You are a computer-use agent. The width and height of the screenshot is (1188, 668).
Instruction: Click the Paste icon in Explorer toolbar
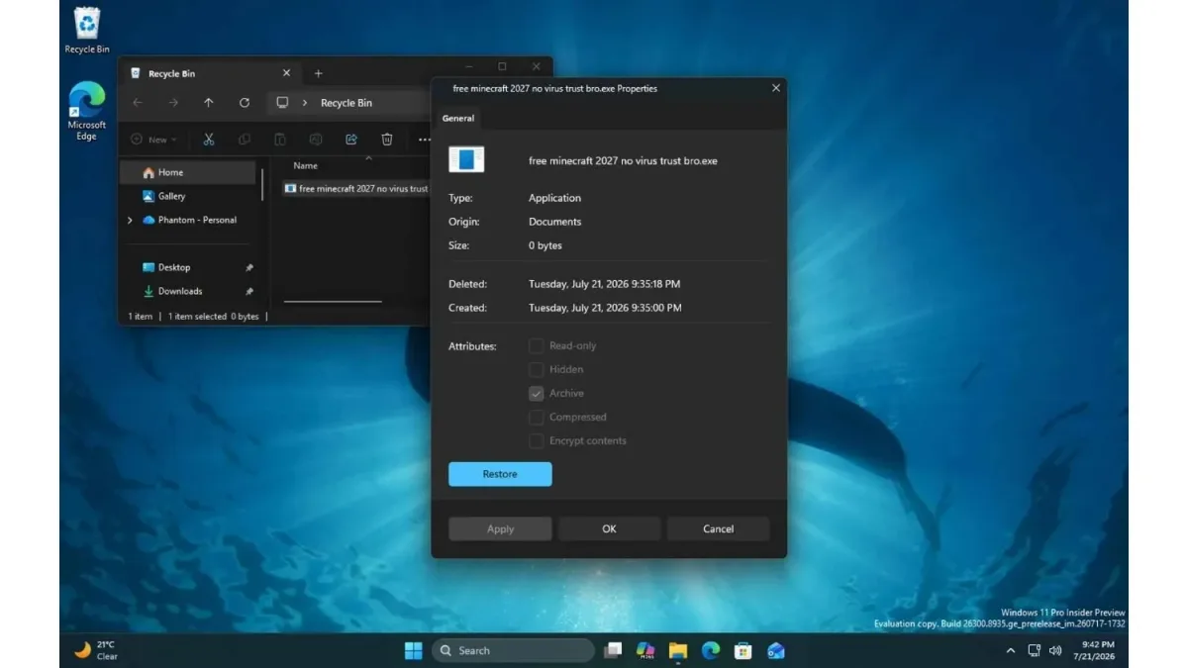coord(280,140)
